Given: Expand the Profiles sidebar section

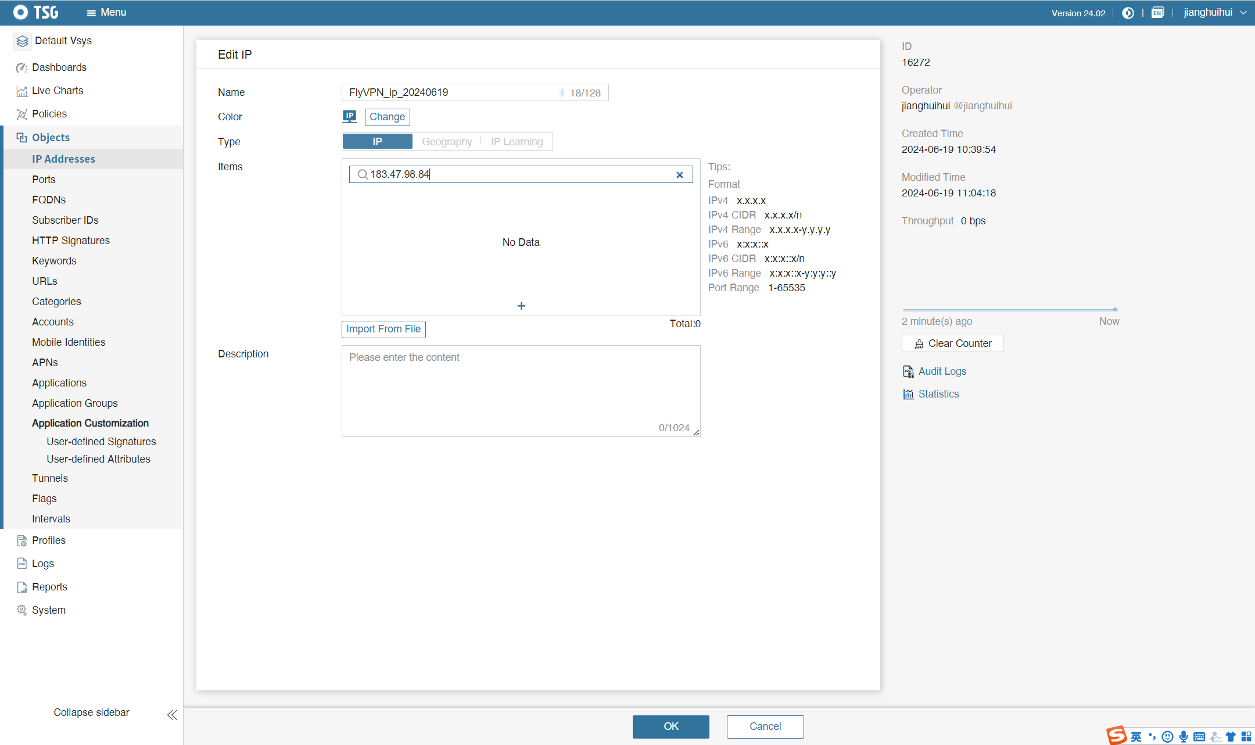Looking at the screenshot, I should [49, 540].
